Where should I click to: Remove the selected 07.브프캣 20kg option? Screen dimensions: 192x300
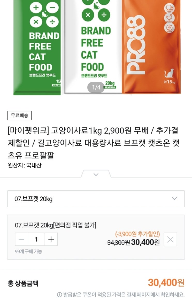click(x=170, y=239)
